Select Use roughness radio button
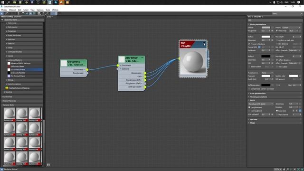Image resolution: width=304 pixels, height=171 pixels. pos(249,111)
